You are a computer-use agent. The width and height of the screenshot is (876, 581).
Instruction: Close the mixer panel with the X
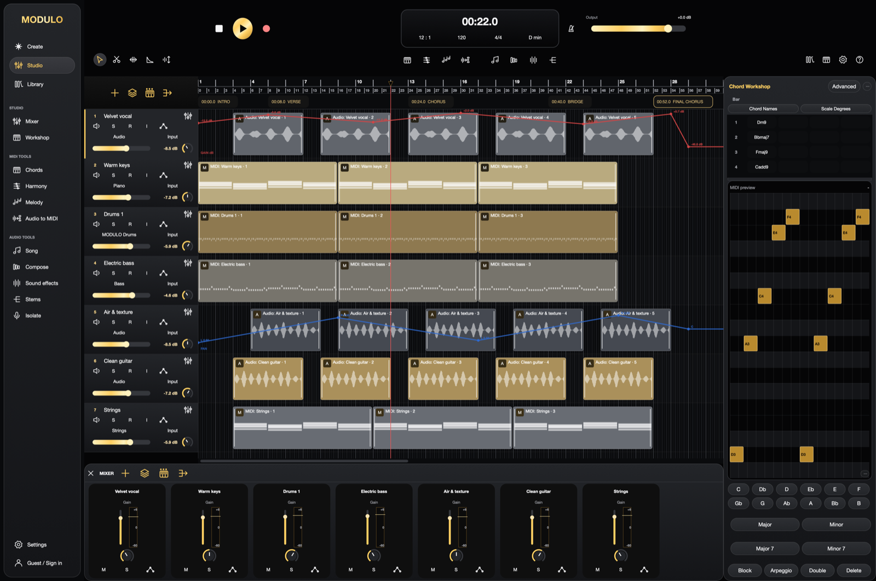click(x=91, y=473)
